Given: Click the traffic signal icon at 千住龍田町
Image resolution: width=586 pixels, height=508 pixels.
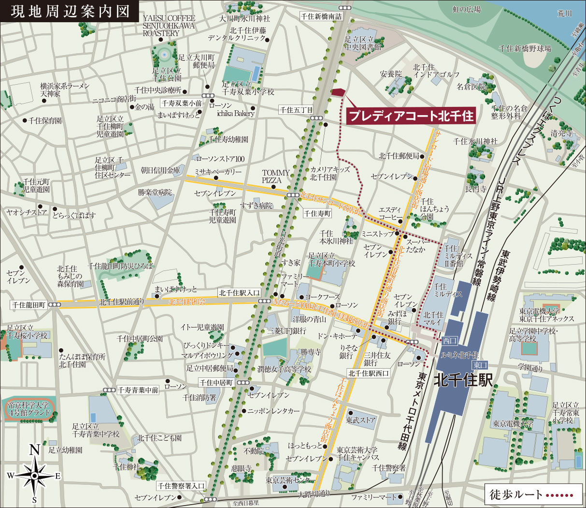Looking at the screenshot, I should coord(55,305).
